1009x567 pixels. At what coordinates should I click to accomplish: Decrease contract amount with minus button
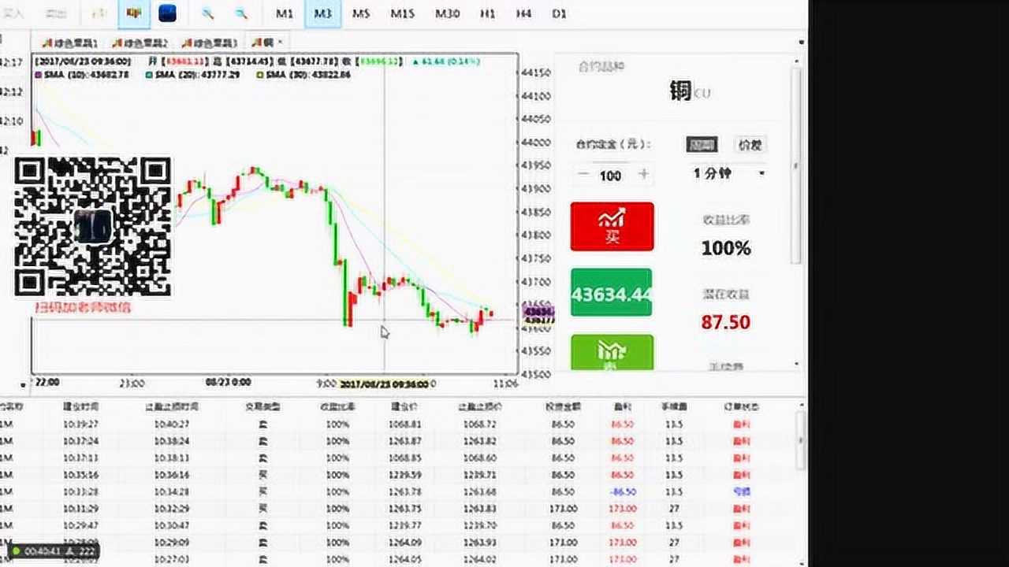click(584, 175)
